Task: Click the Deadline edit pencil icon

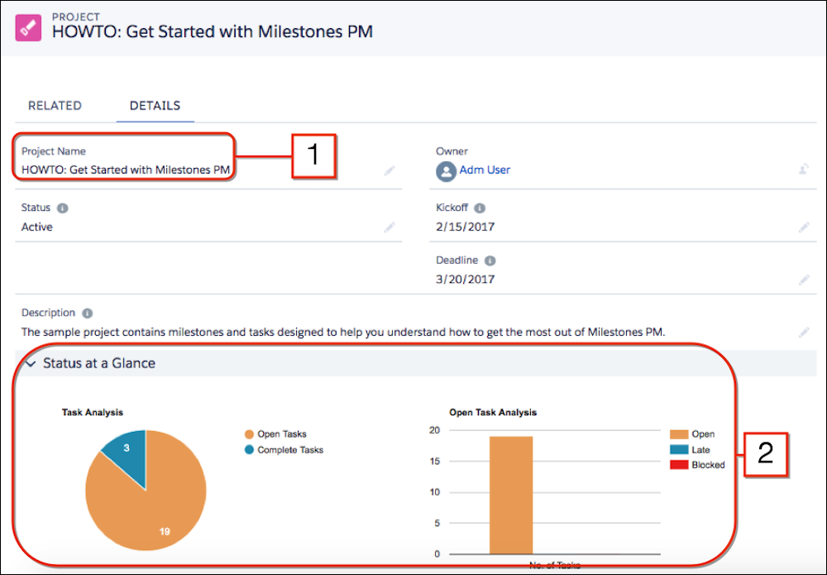Action: tap(804, 280)
